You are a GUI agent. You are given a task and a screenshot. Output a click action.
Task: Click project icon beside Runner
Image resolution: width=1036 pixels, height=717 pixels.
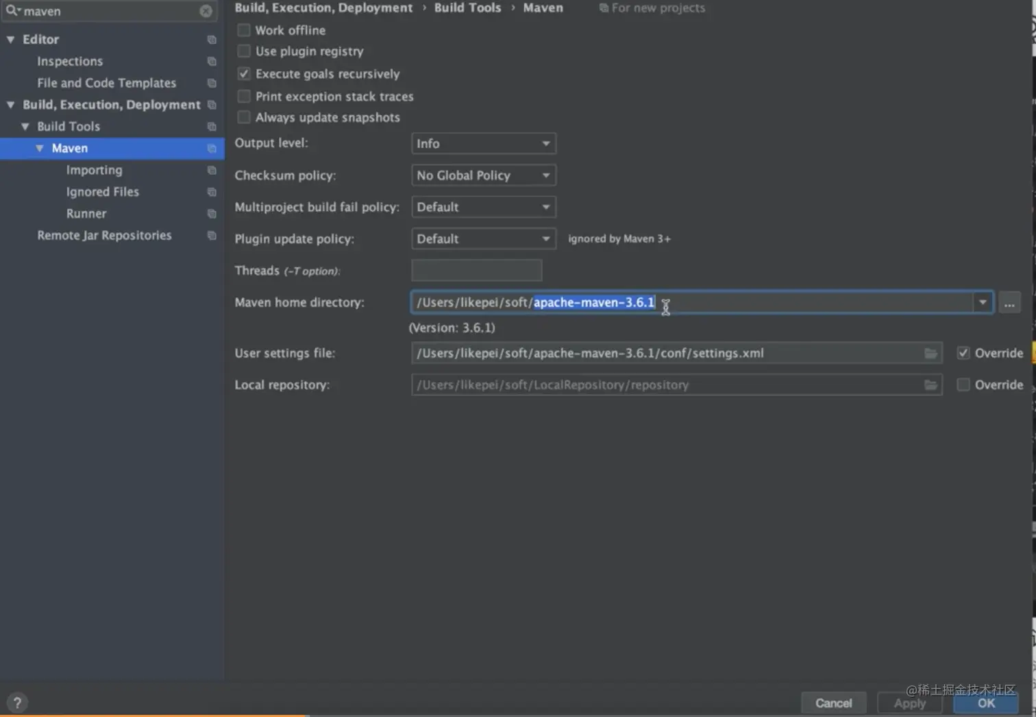click(x=212, y=214)
